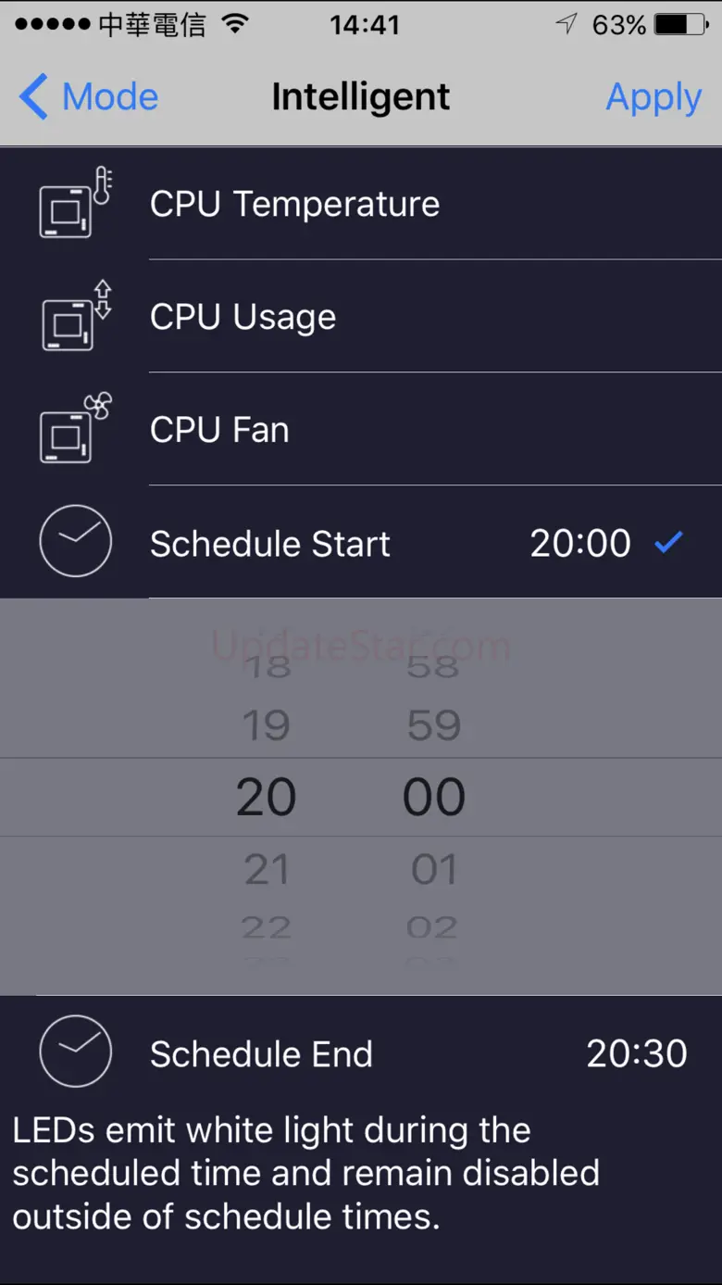The width and height of the screenshot is (722, 1285).
Task: Pick minute 01 in the time picker
Action: 433,869
